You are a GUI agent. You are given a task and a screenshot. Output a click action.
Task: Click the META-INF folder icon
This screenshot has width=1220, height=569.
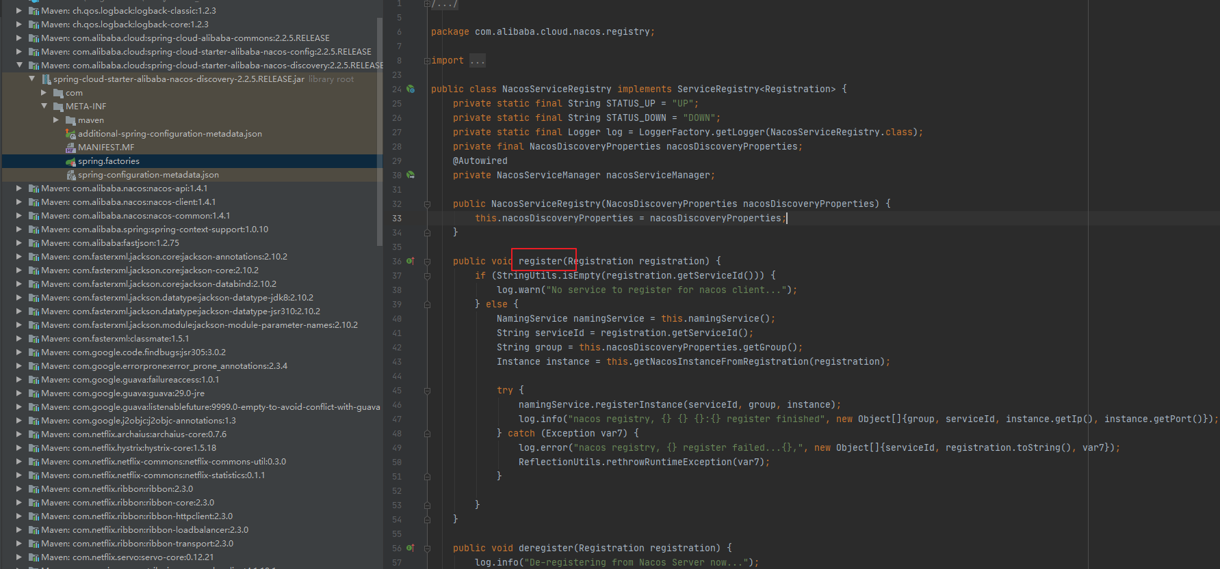click(x=58, y=107)
